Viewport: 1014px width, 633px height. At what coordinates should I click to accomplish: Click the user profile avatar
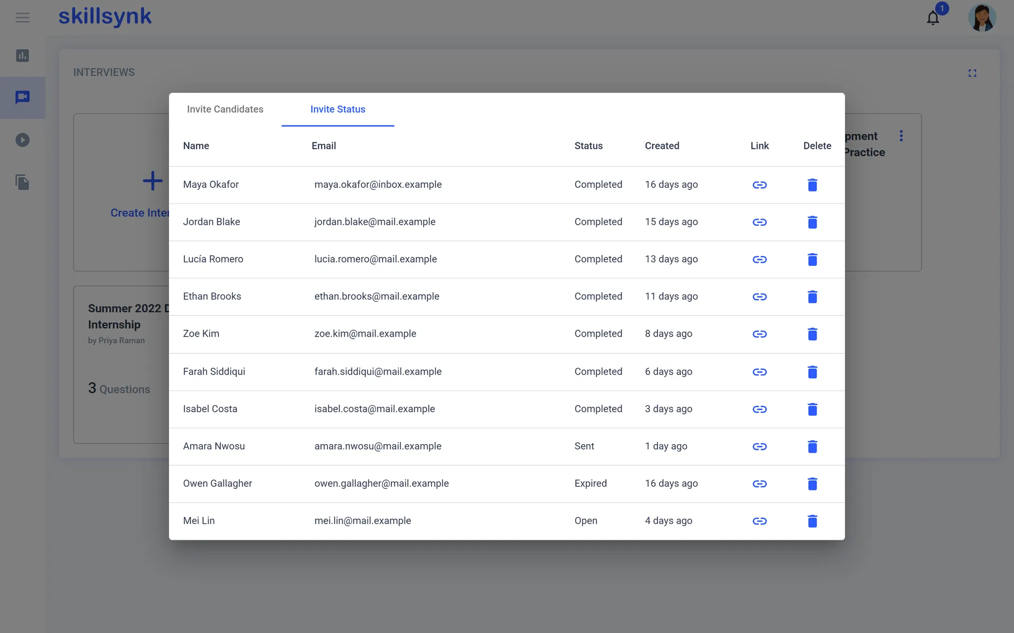[982, 18]
